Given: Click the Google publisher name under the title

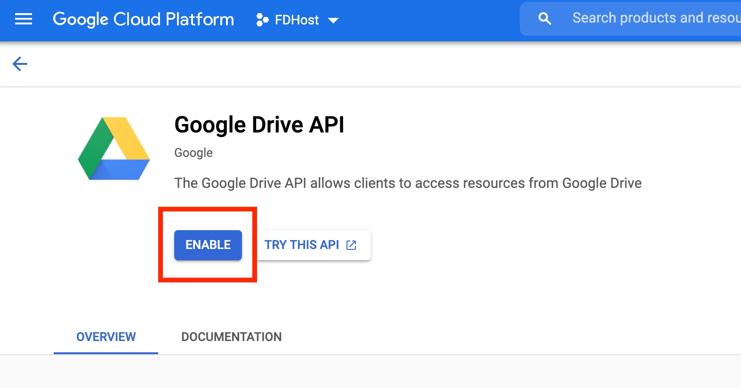Looking at the screenshot, I should tap(193, 153).
